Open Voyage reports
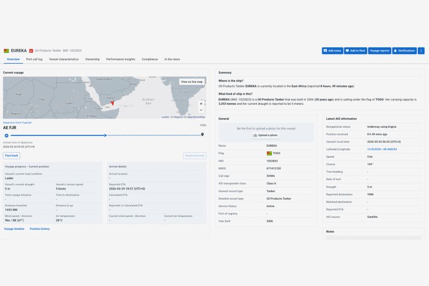This screenshot has width=429, height=286. point(379,51)
